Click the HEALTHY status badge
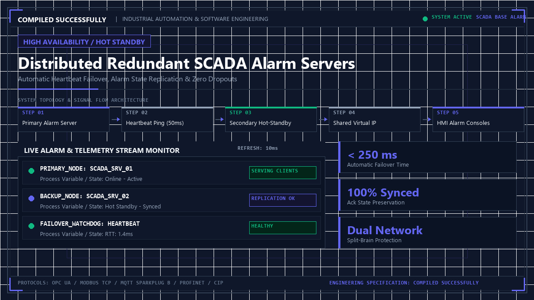The image size is (534, 300). (283, 228)
